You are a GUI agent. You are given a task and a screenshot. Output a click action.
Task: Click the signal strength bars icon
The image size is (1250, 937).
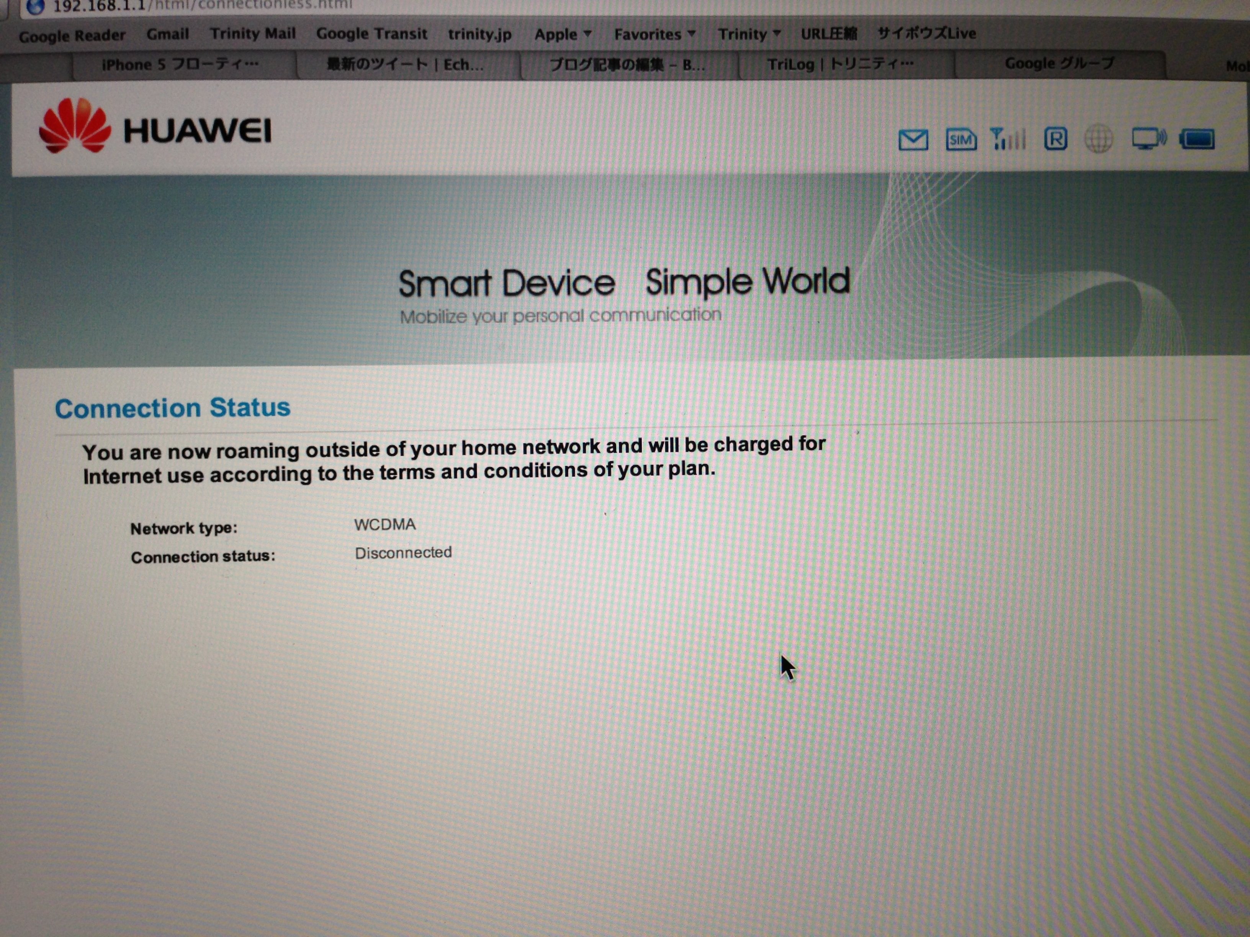[x=1008, y=139]
